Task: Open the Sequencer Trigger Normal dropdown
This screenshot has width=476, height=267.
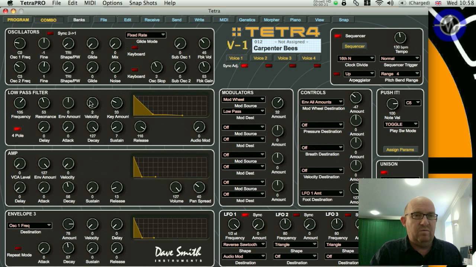Action: coord(400,58)
